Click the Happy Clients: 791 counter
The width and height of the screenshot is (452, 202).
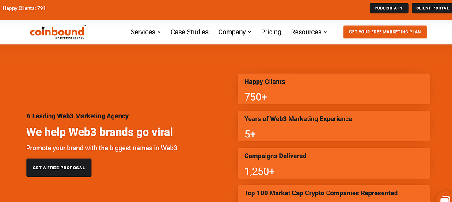pos(24,8)
